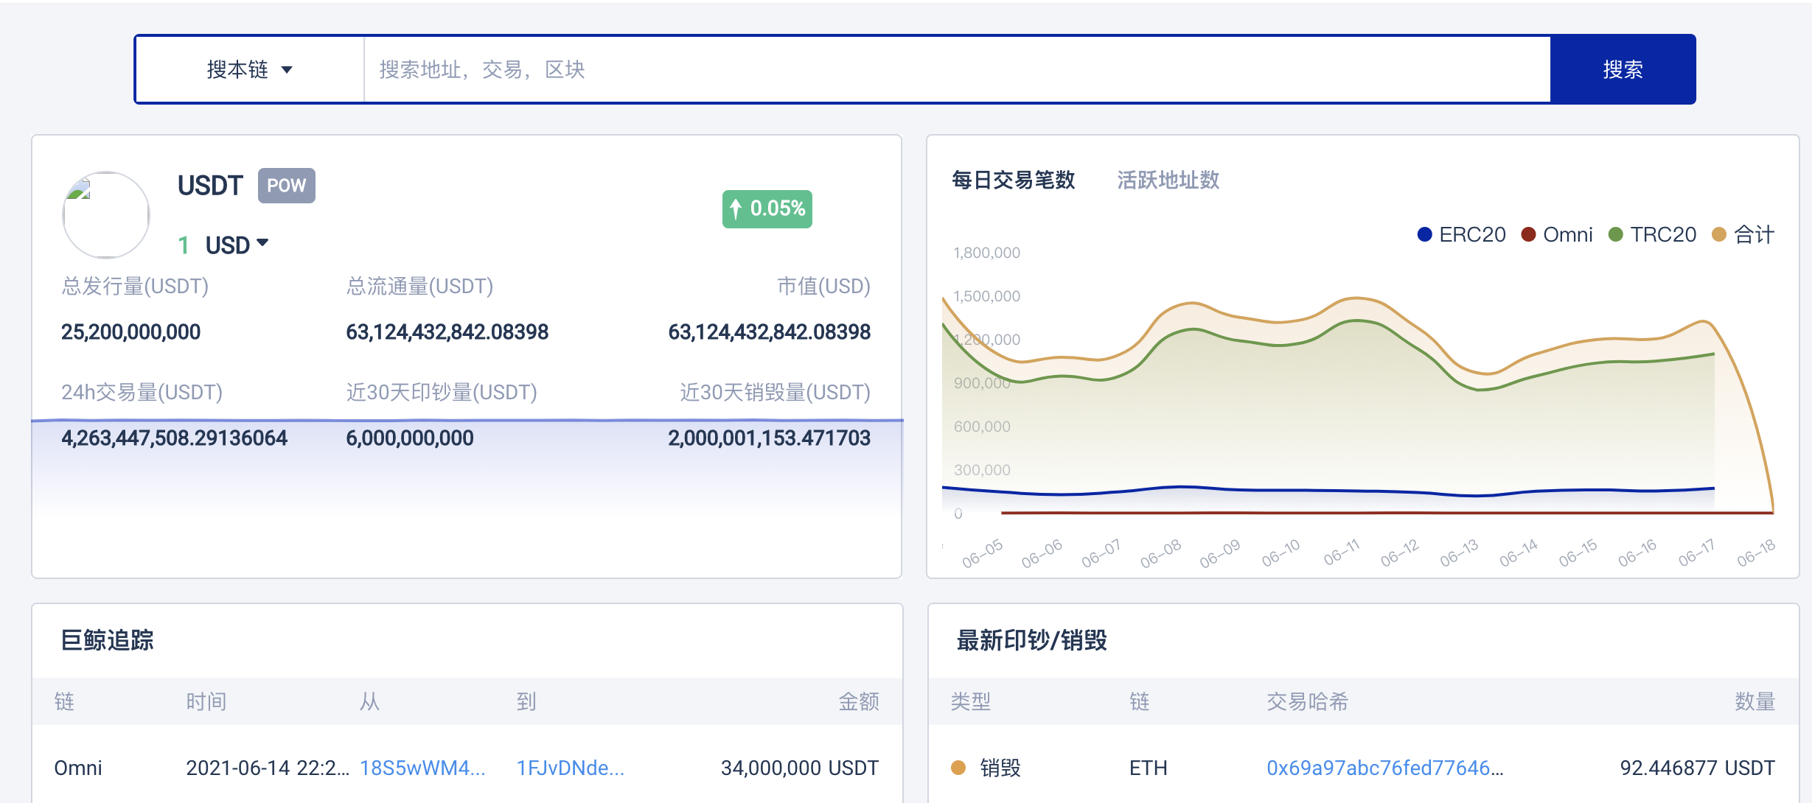
Task: Toggle the TRC20 series in chart legend
Action: [1652, 234]
